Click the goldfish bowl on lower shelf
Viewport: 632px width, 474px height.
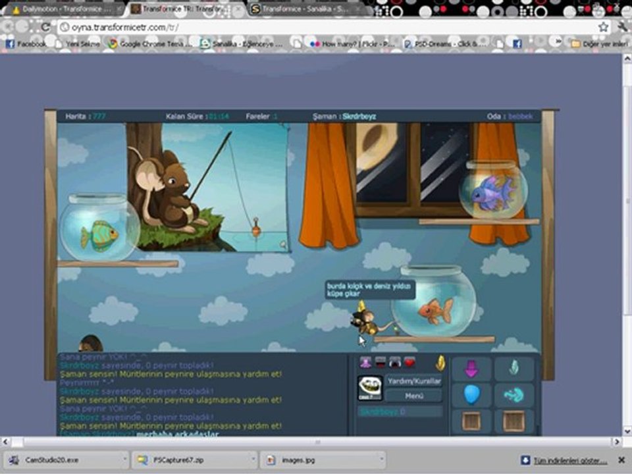(x=434, y=301)
